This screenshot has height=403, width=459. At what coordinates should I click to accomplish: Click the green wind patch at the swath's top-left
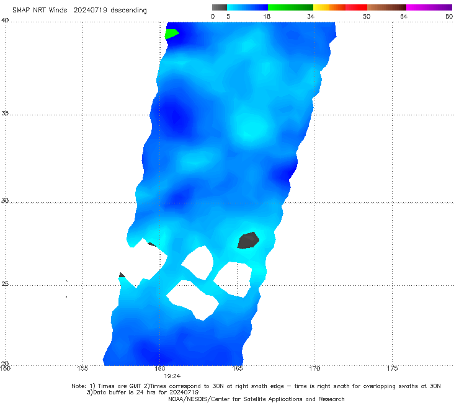(171, 33)
